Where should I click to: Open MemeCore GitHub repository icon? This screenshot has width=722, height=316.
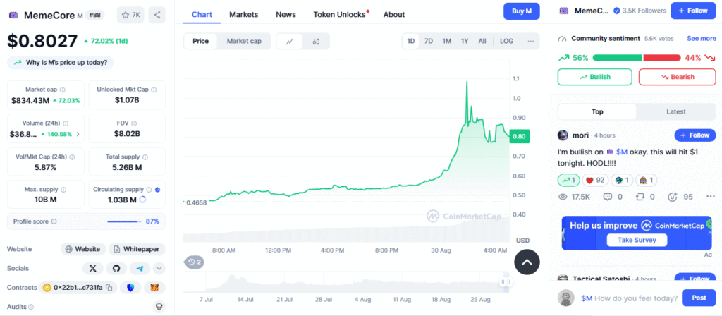116,268
